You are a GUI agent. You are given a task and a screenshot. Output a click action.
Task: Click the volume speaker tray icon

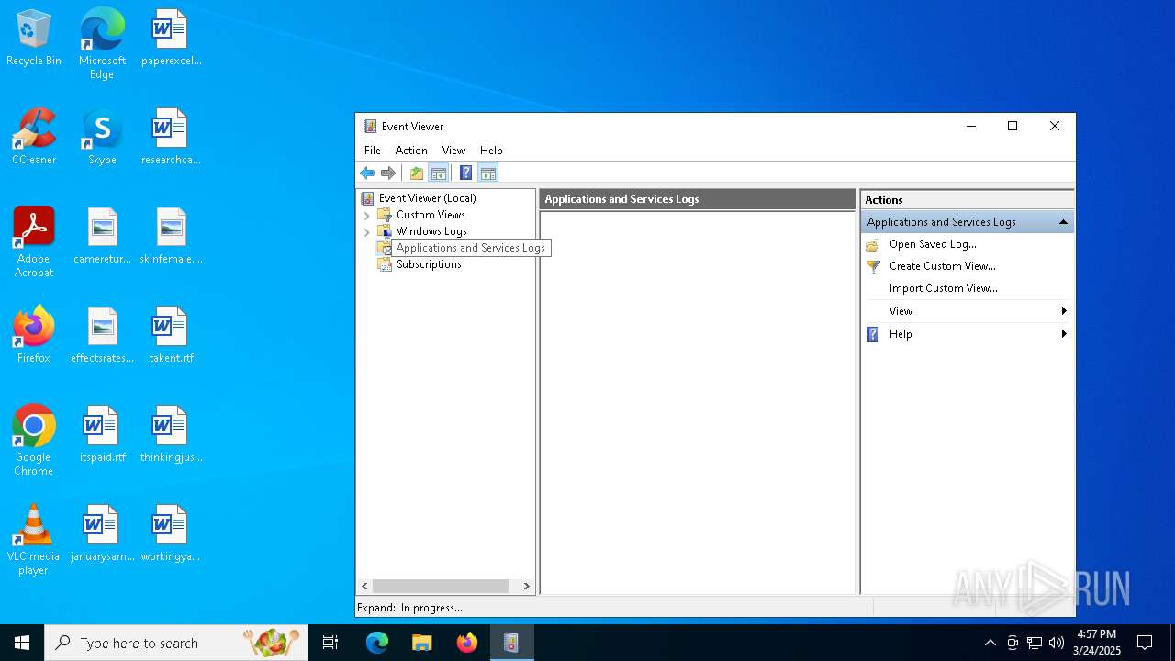click(x=1057, y=643)
